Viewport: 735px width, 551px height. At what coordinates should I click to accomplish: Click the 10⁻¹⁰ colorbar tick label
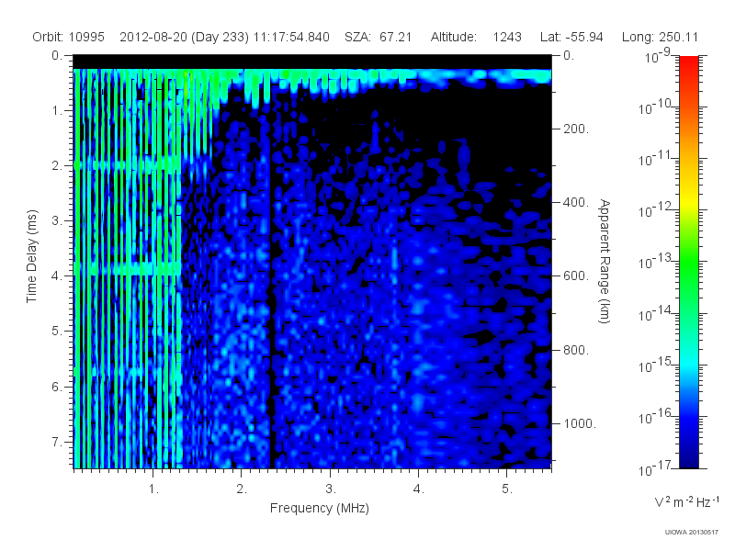point(656,107)
